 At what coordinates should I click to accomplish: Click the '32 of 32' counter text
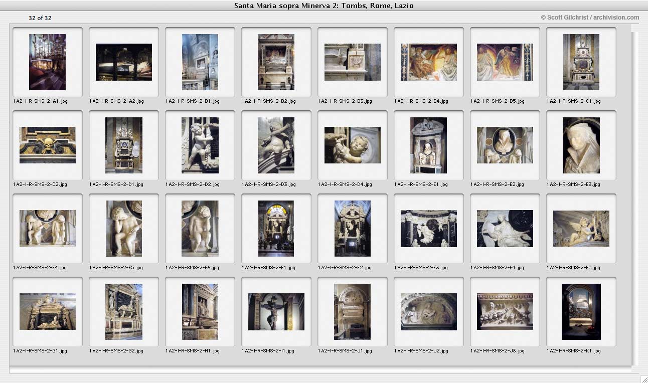pos(40,18)
